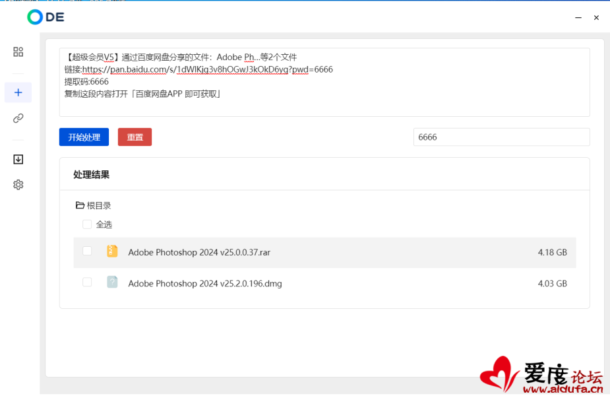Click the 开始处理 start processing button

point(84,137)
